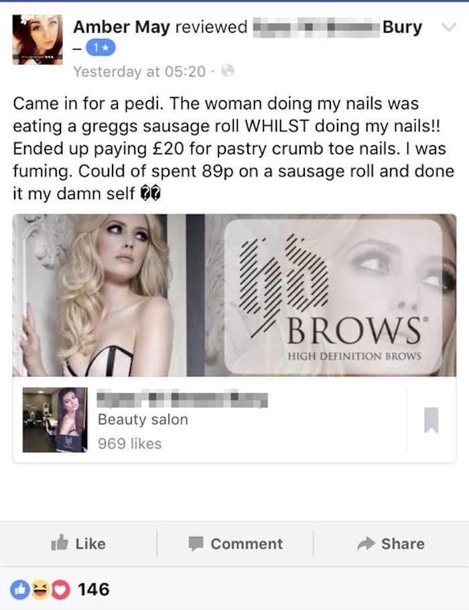Open the Yesterday at 05:20 timestamp
The height and width of the screenshot is (610, 469).
click(x=139, y=72)
